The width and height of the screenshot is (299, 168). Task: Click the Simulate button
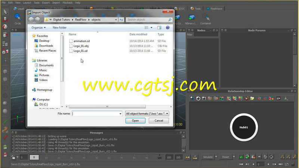208,157
